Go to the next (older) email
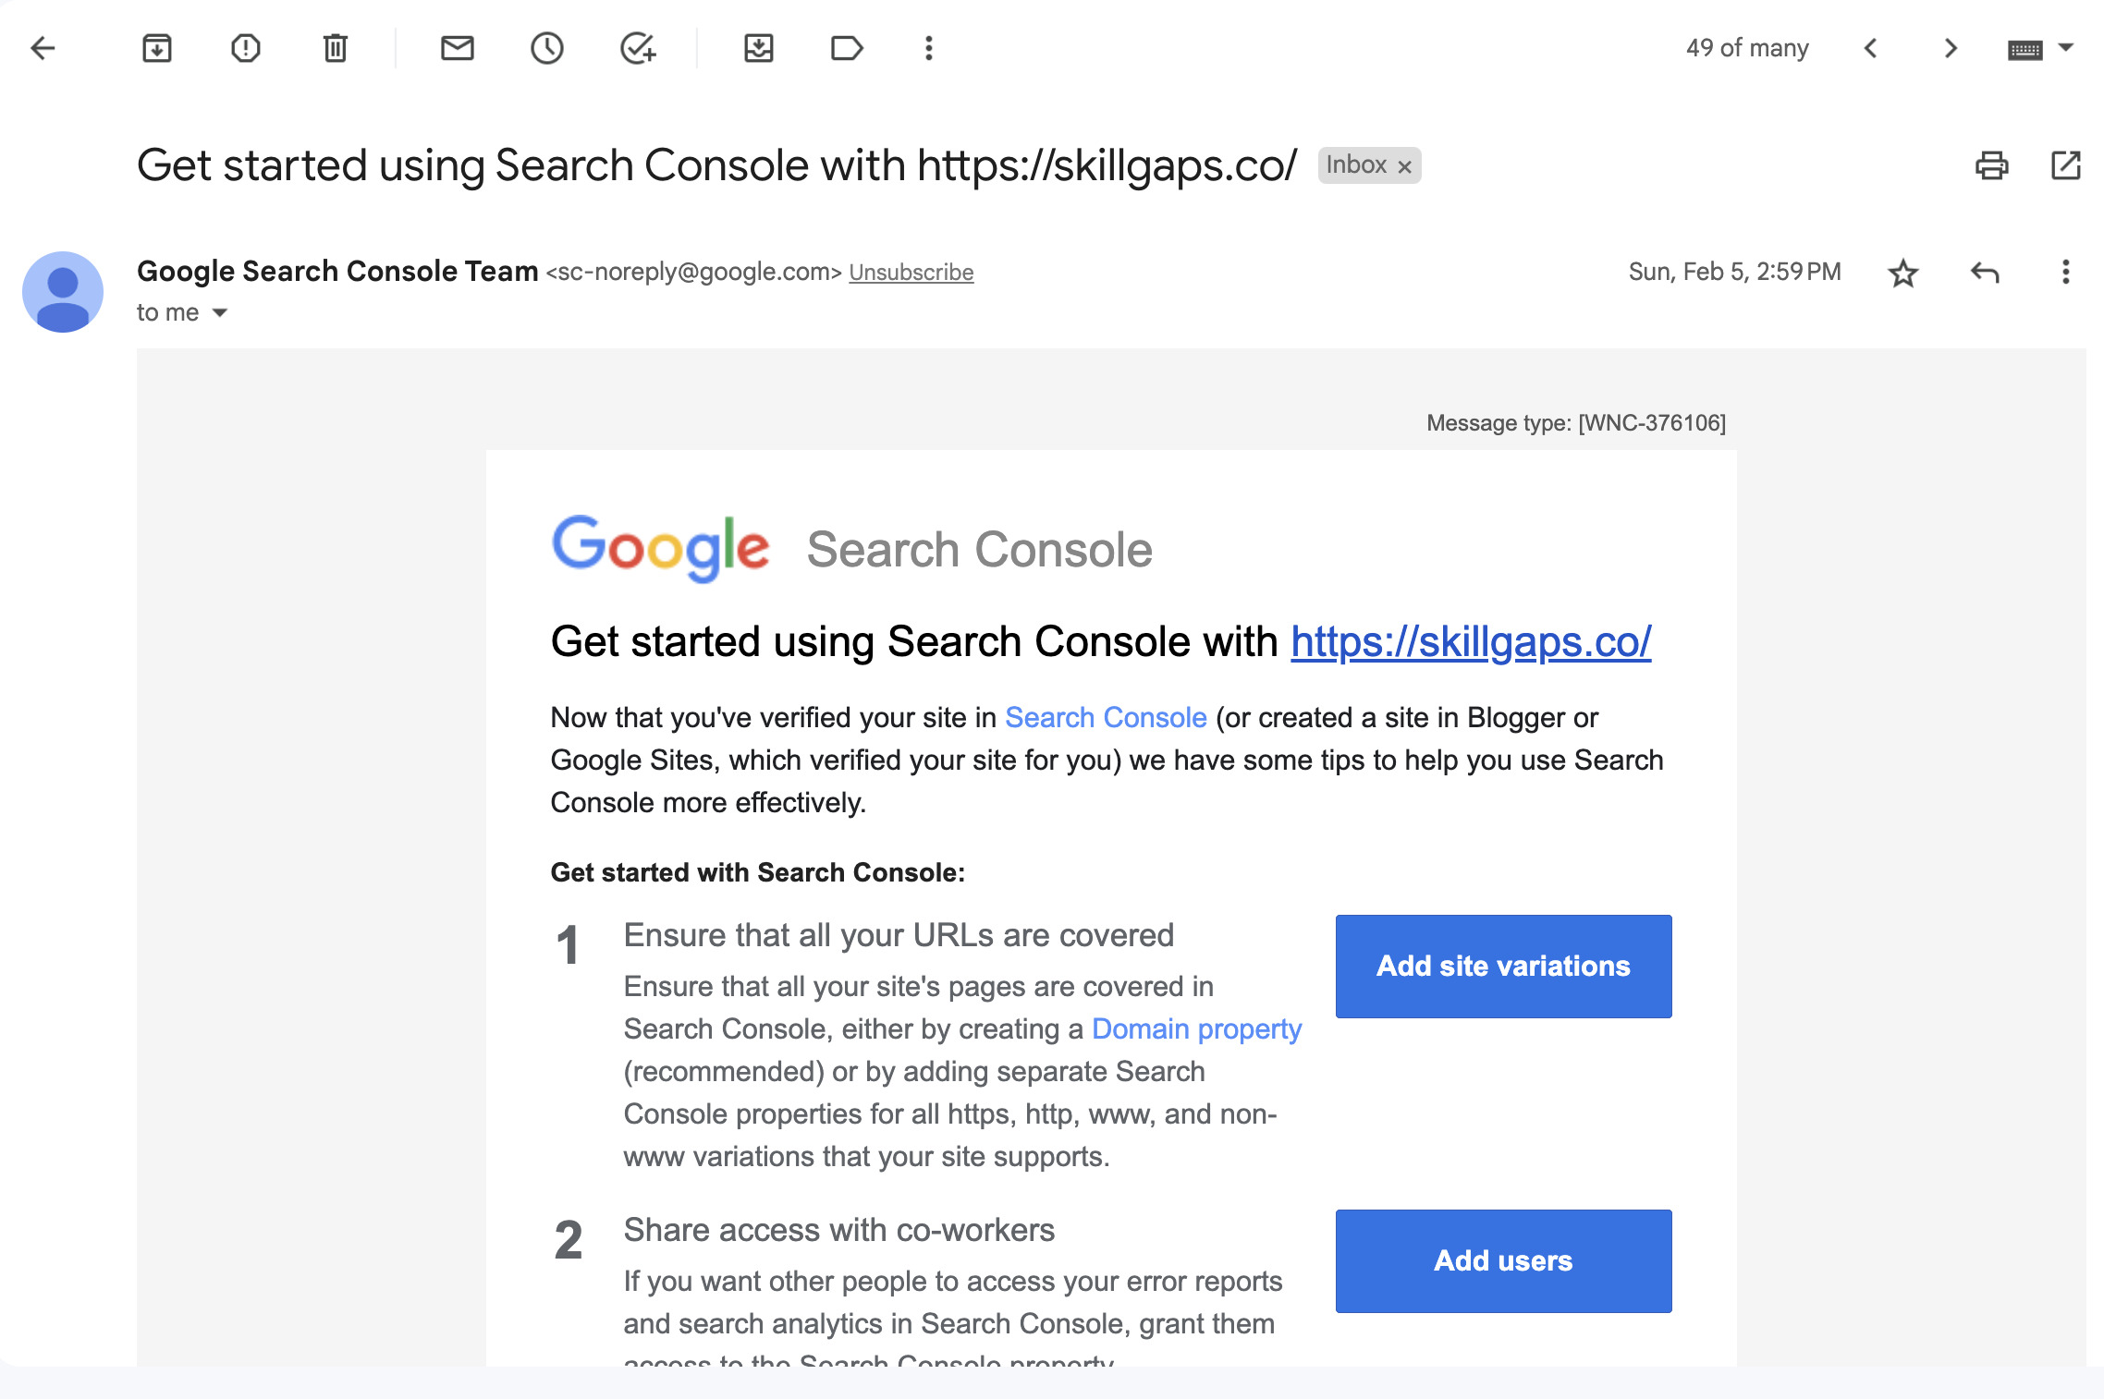This screenshot has height=1399, width=2104. 1951,48
